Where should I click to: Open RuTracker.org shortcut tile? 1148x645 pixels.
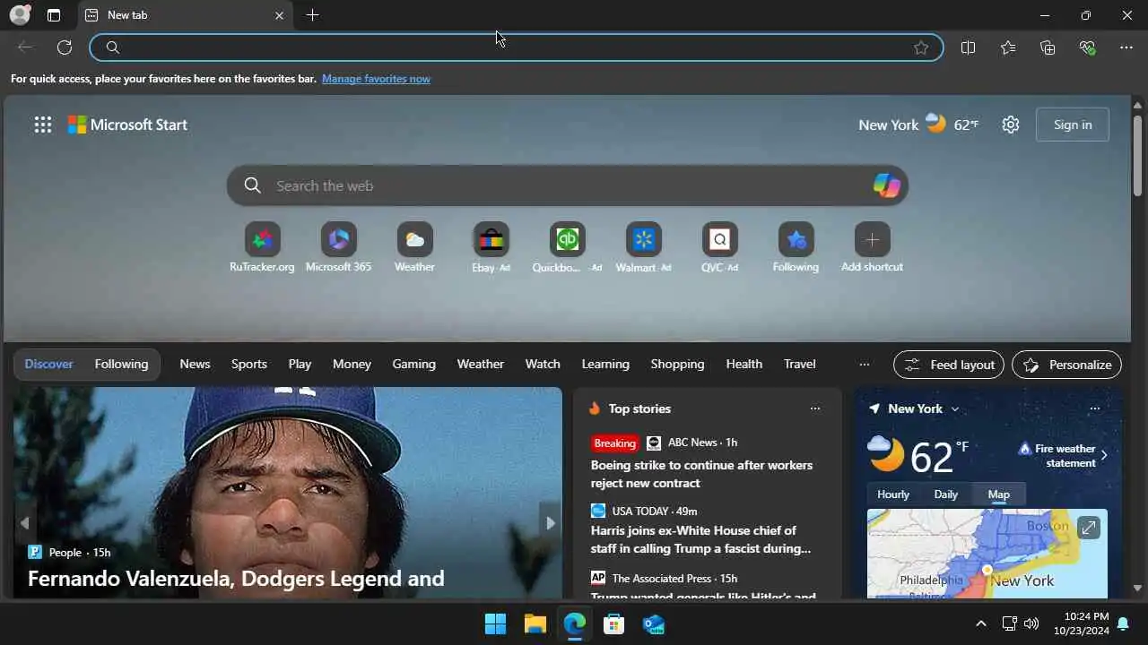(x=262, y=248)
